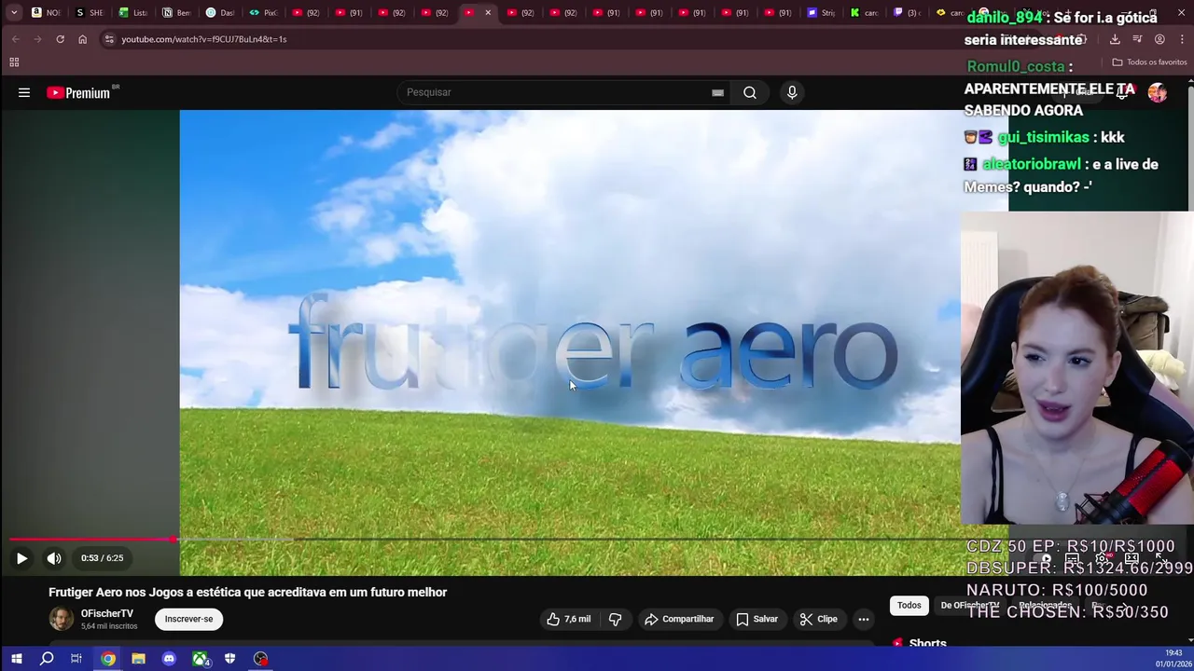Open the Shorts section heading

[x=927, y=643]
